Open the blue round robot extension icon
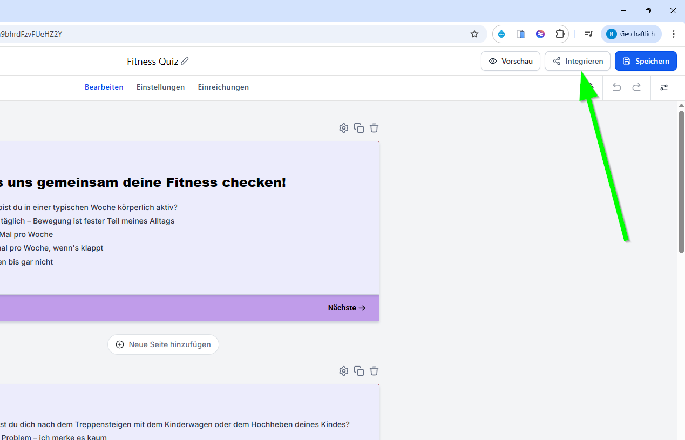 501,34
